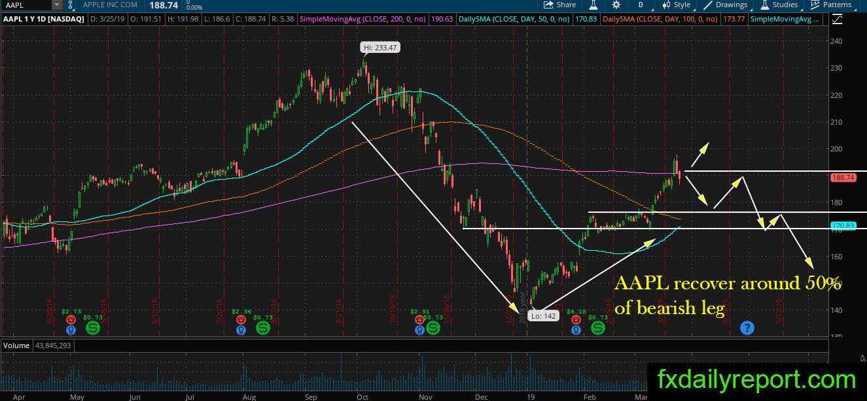Open the D timeframe selector

pyautogui.click(x=641, y=5)
